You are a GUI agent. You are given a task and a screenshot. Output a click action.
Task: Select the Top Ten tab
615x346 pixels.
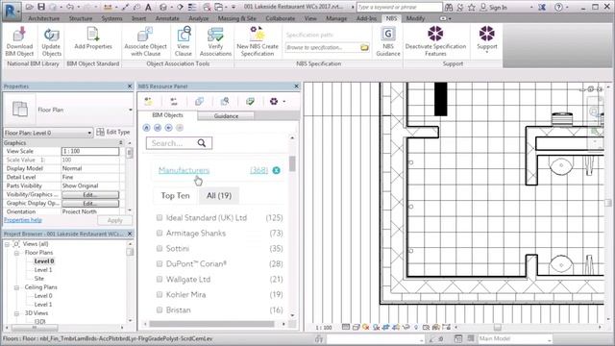tap(175, 195)
